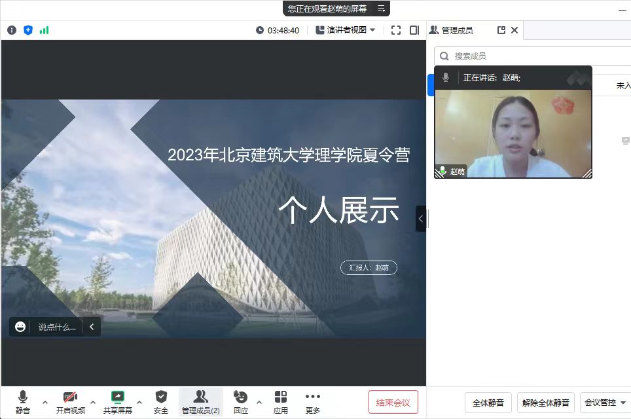Turn on video (开启视频)
The width and height of the screenshot is (631, 419).
(x=70, y=401)
